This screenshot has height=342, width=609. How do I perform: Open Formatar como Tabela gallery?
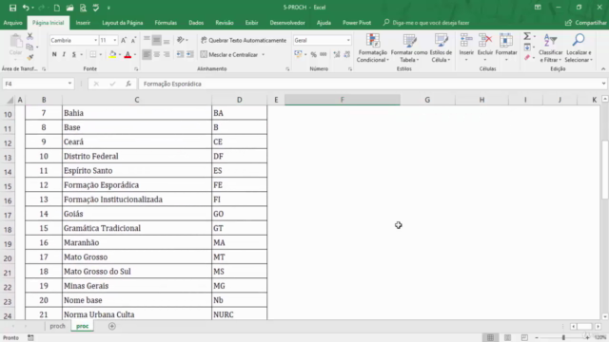pyautogui.click(x=409, y=48)
